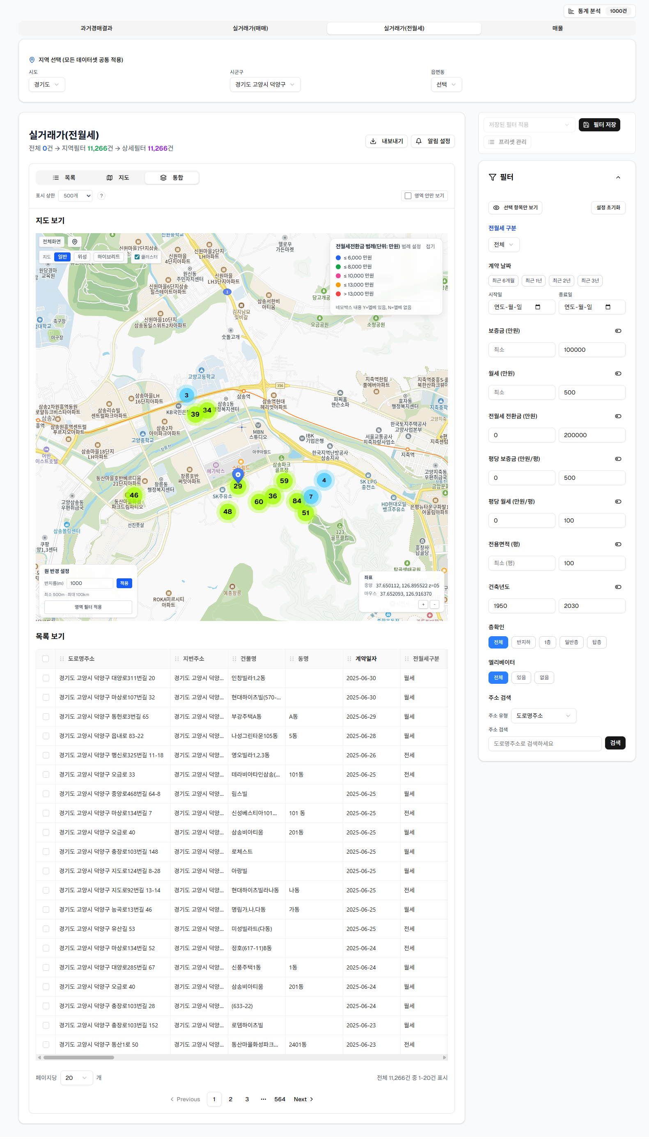Click the map zoom out minus button

point(434,604)
